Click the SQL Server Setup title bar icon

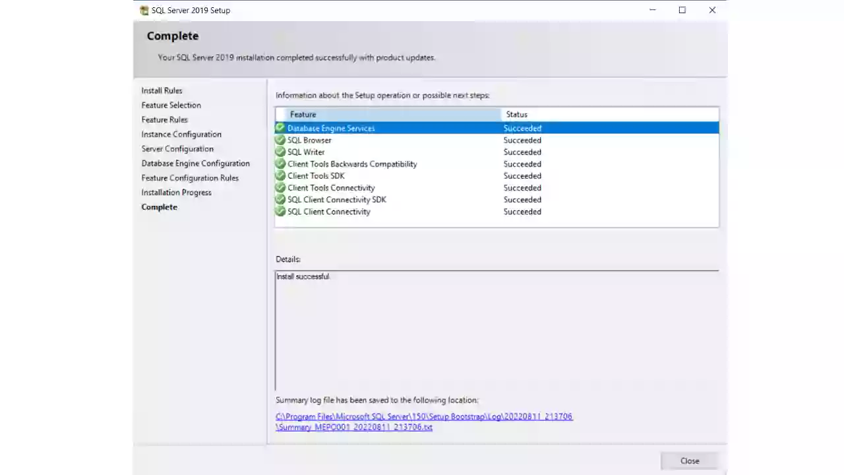coord(144,10)
